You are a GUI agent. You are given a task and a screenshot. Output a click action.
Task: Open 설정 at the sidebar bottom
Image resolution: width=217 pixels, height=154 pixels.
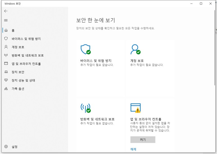pyautogui.click(x=15, y=147)
